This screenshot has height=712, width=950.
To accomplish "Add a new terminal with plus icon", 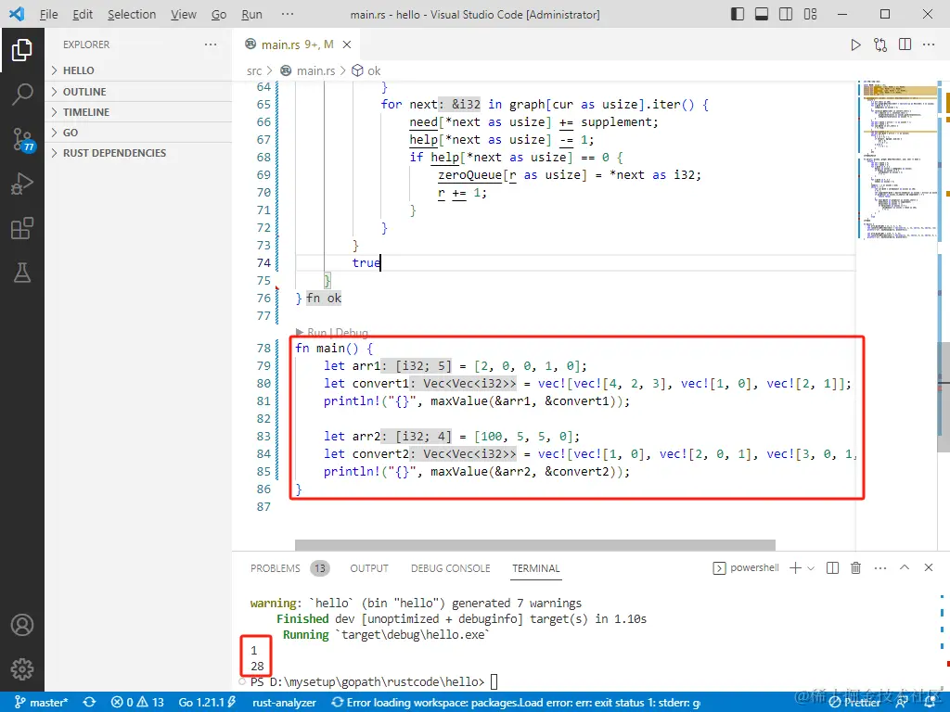I will [x=795, y=568].
